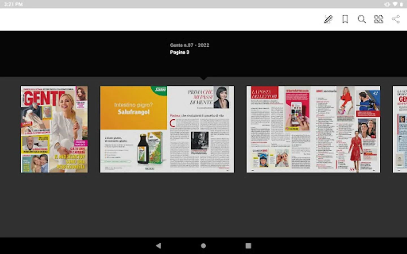
Task: Tap the 'Pagina 3' label
Action: (x=179, y=52)
